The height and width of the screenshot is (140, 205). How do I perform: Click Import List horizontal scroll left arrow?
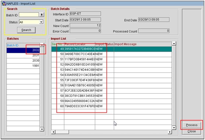(53, 132)
